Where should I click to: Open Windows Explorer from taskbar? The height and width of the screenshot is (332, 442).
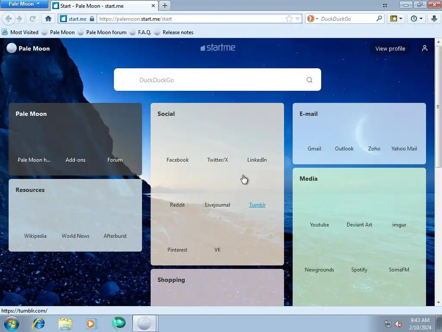point(65,323)
